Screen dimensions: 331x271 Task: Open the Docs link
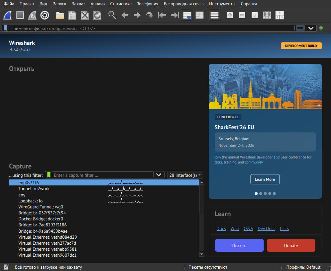[x=221, y=228]
